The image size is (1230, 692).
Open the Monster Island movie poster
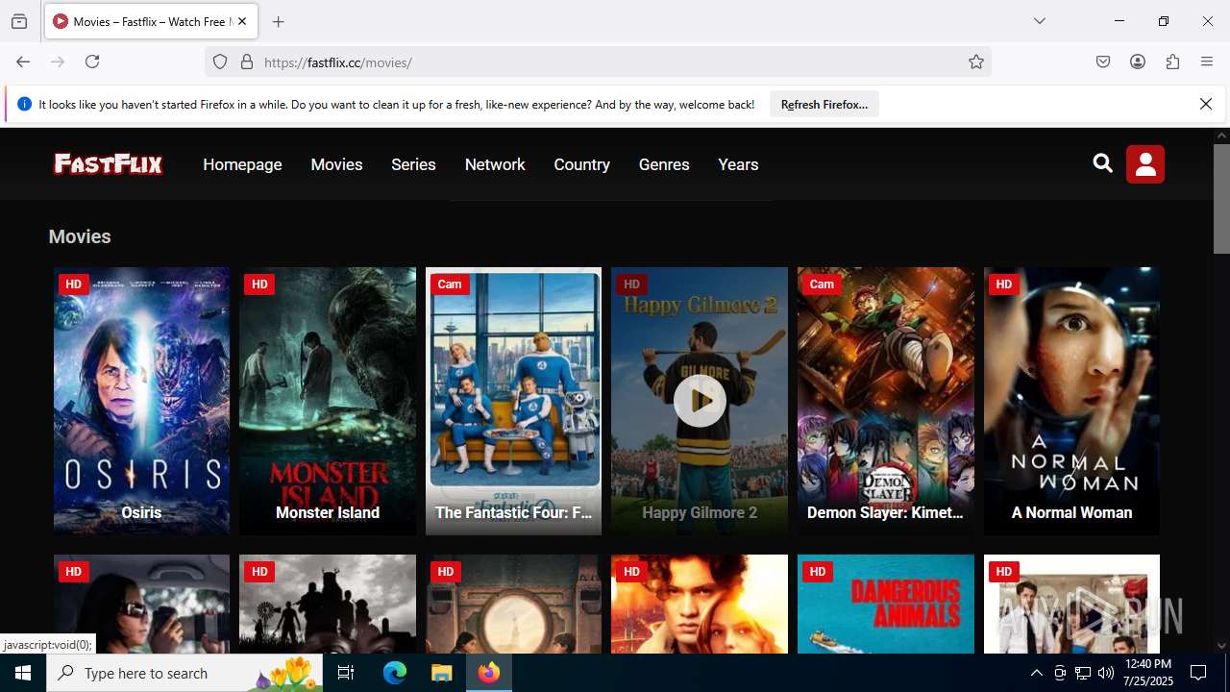328,400
